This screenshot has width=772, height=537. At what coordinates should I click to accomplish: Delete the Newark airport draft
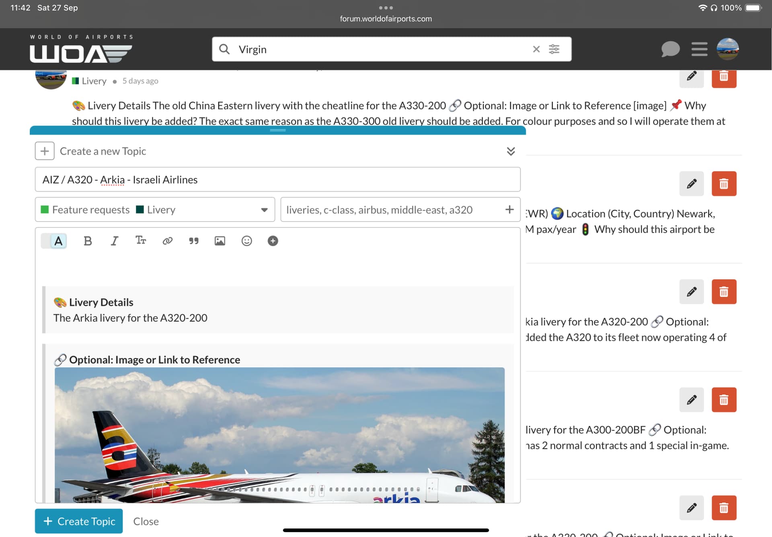click(724, 184)
